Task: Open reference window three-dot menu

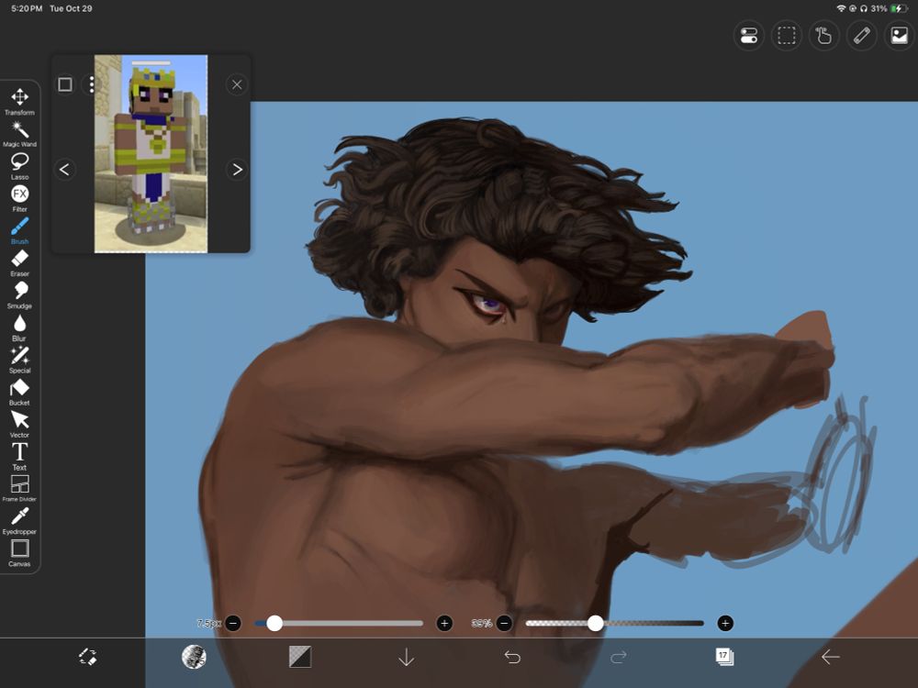Action: click(91, 84)
